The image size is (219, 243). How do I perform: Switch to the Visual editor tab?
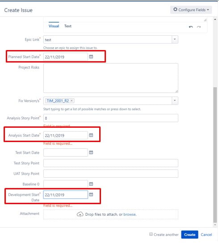point(54,26)
